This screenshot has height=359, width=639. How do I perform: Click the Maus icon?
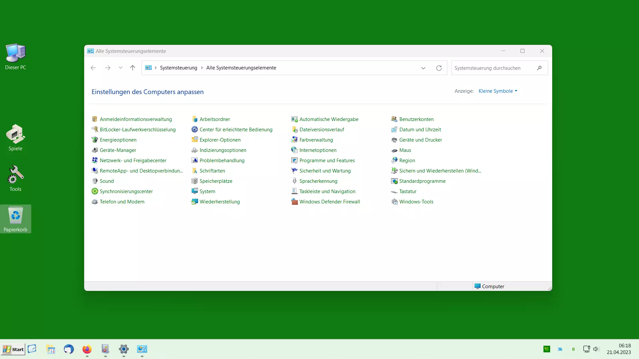(394, 150)
